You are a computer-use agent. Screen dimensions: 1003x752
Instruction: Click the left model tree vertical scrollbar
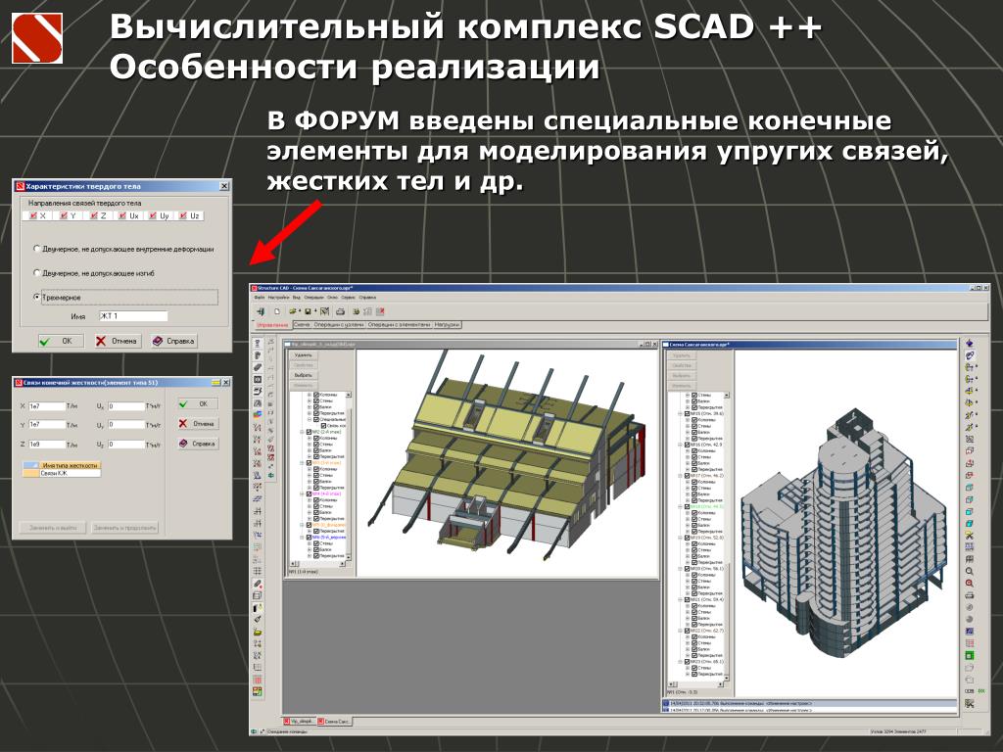pyautogui.click(x=349, y=475)
